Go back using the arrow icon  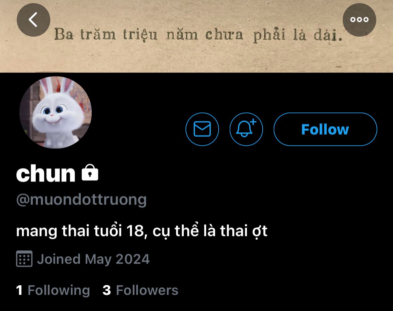(x=33, y=20)
